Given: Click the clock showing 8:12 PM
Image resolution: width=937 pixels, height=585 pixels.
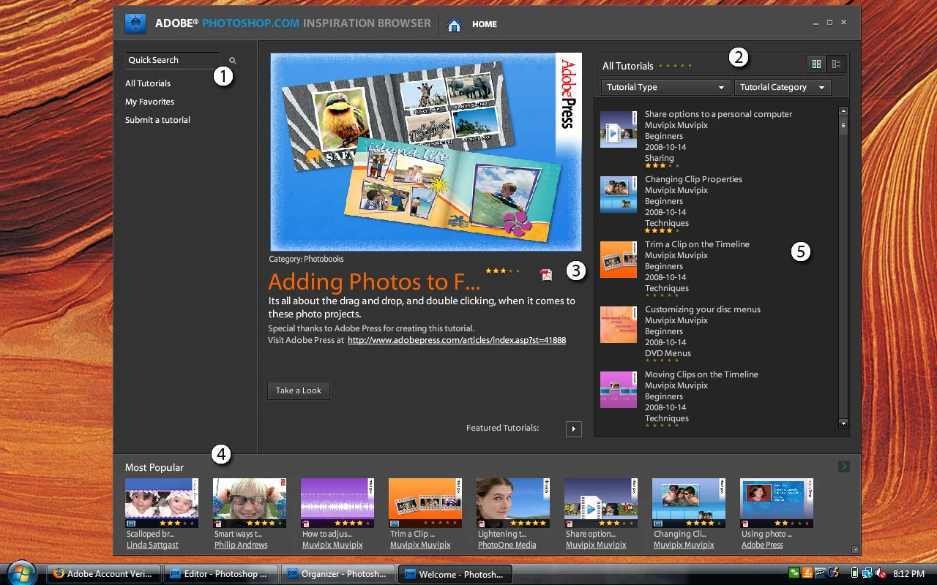Looking at the screenshot, I should [x=908, y=574].
